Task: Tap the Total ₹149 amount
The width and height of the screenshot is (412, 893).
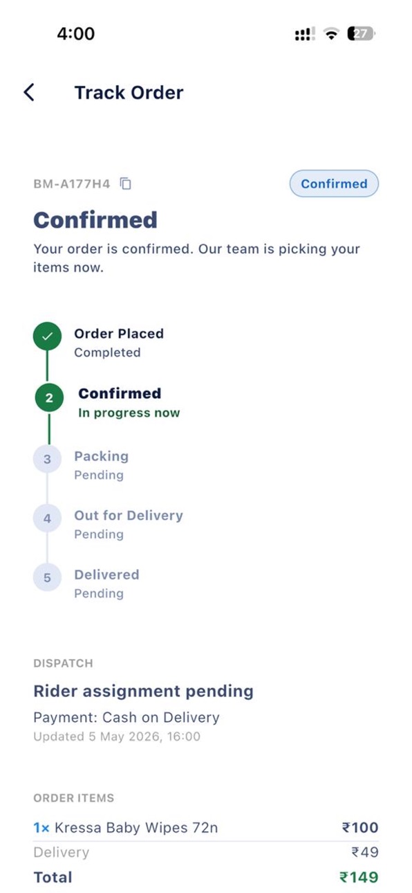Action: tap(359, 877)
